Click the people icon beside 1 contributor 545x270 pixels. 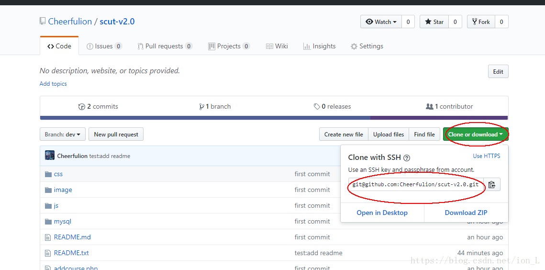click(x=430, y=106)
